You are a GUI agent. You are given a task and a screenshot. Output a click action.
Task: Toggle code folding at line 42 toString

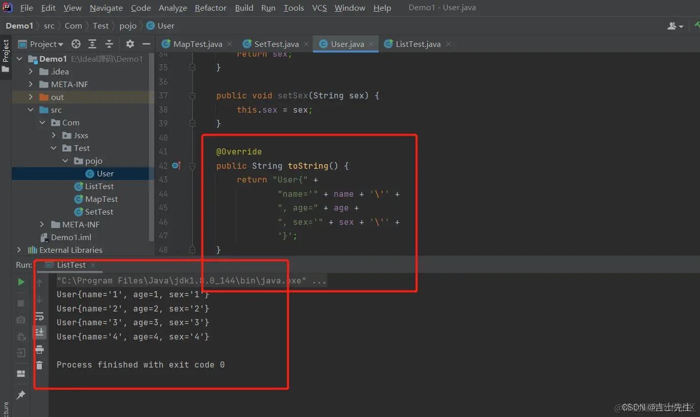tap(192, 166)
